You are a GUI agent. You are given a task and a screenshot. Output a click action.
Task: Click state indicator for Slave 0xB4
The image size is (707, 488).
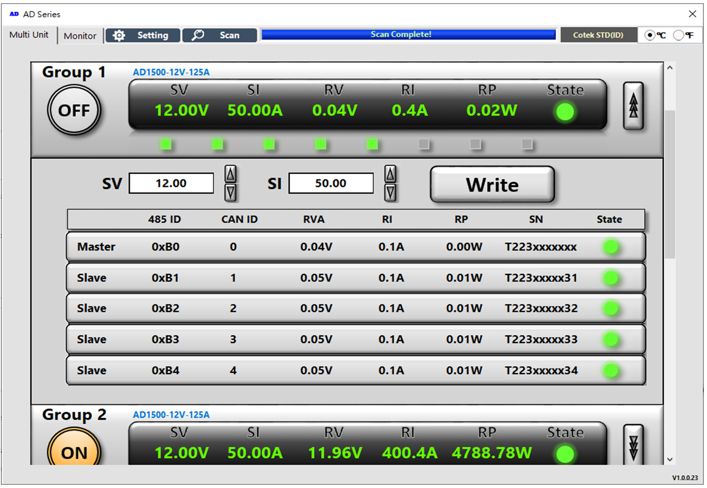coord(611,370)
